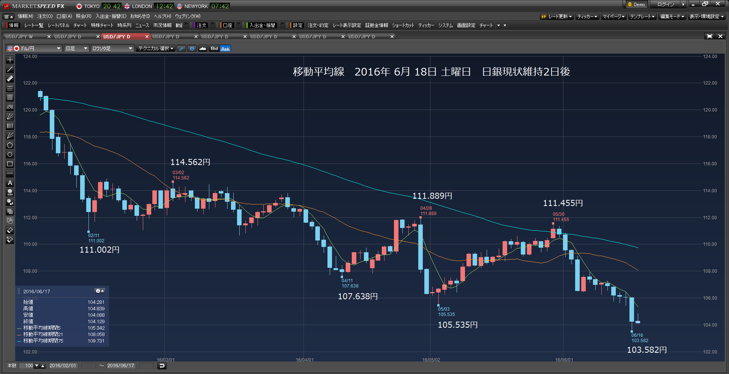This screenshot has width=729, height=374.
Task: Select the circle shape tool
Action: [10, 154]
